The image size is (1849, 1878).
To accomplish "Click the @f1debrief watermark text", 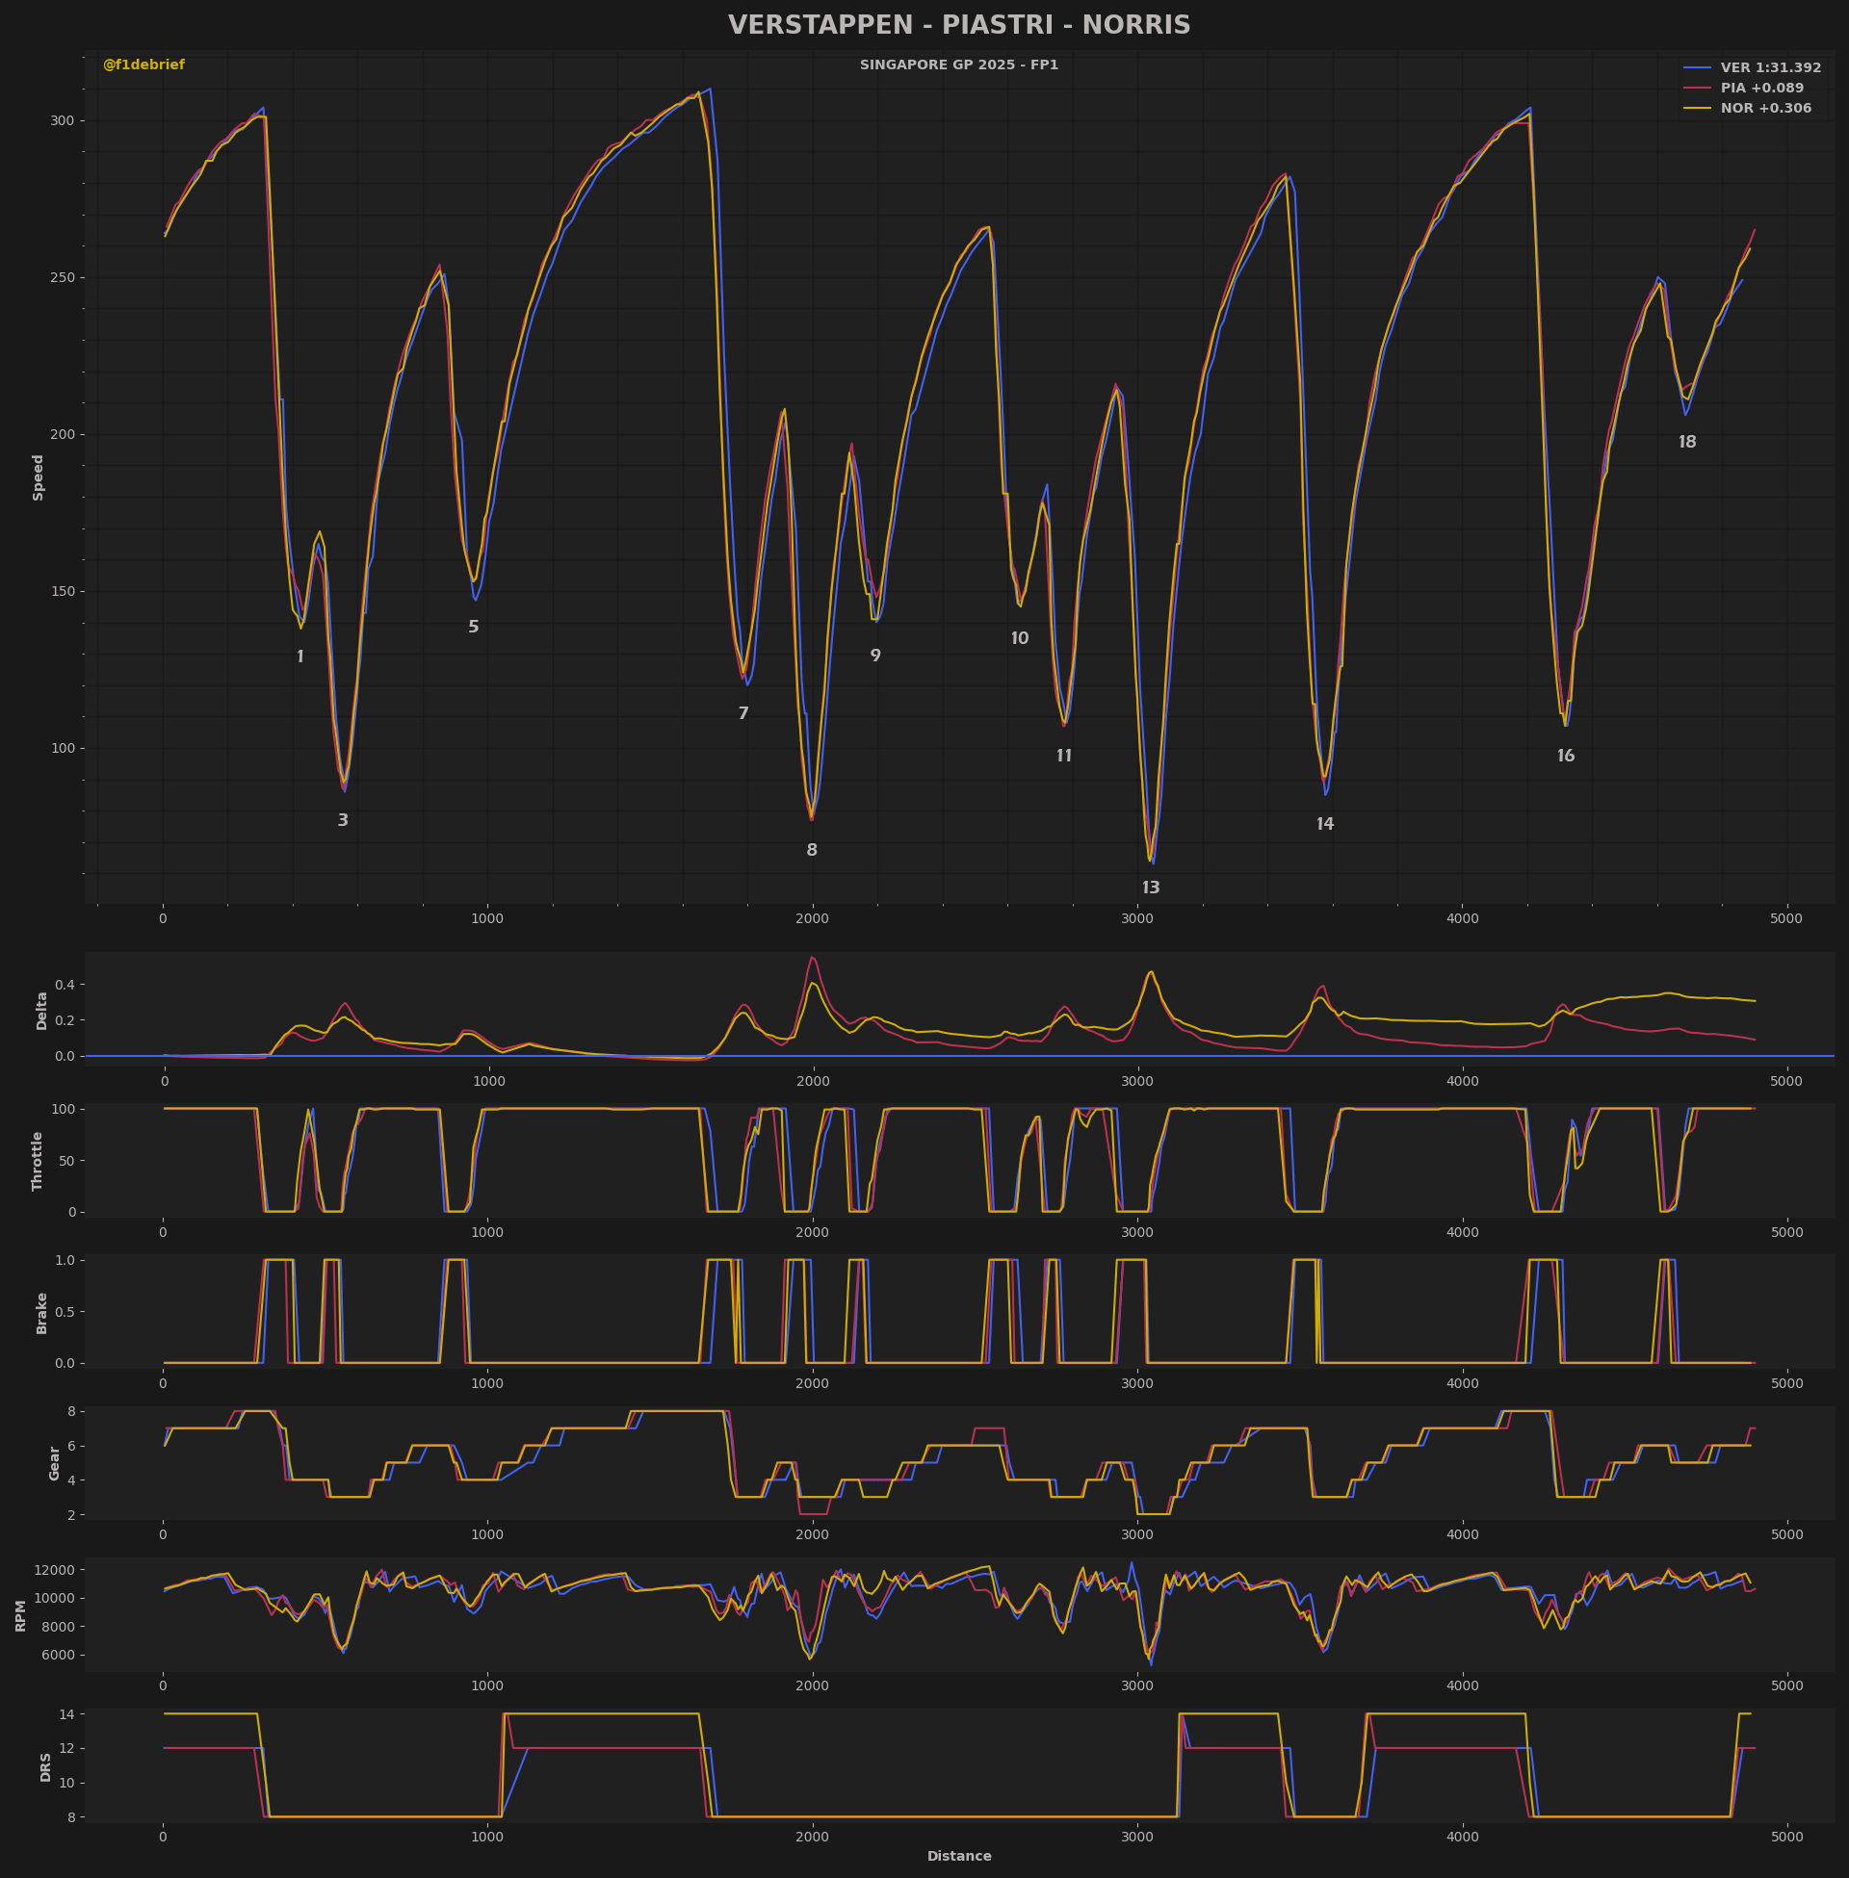I will [143, 65].
